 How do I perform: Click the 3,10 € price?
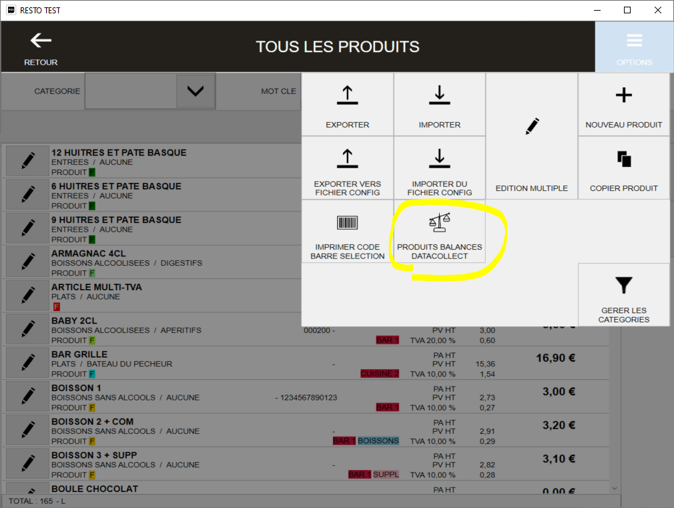point(559,459)
